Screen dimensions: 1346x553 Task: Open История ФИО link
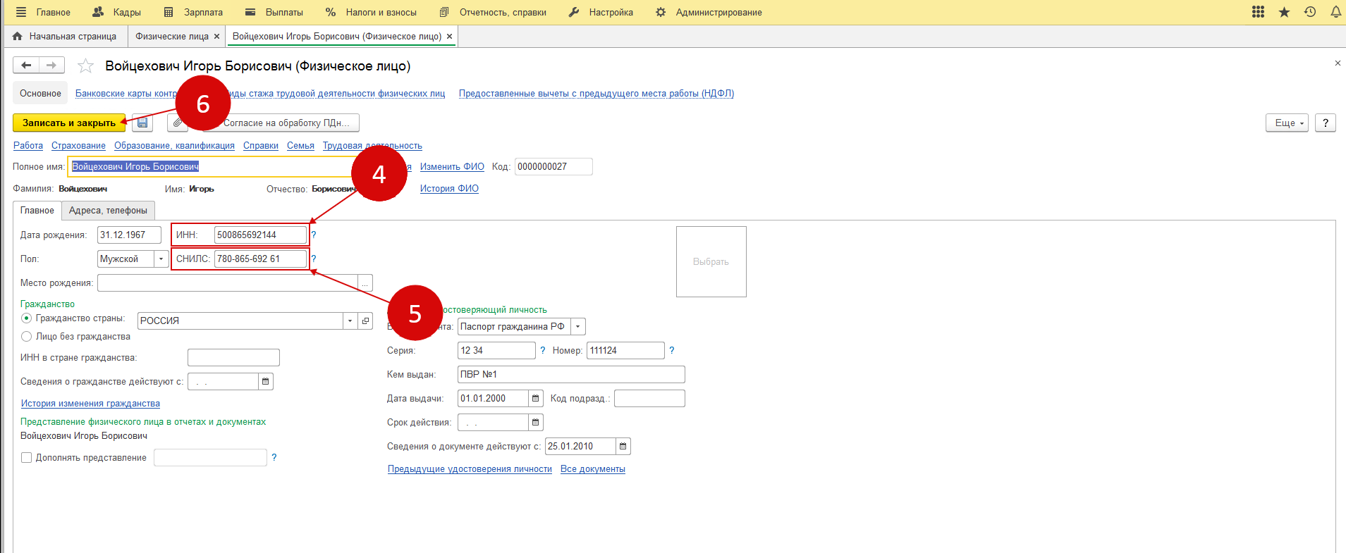pos(449,189)
